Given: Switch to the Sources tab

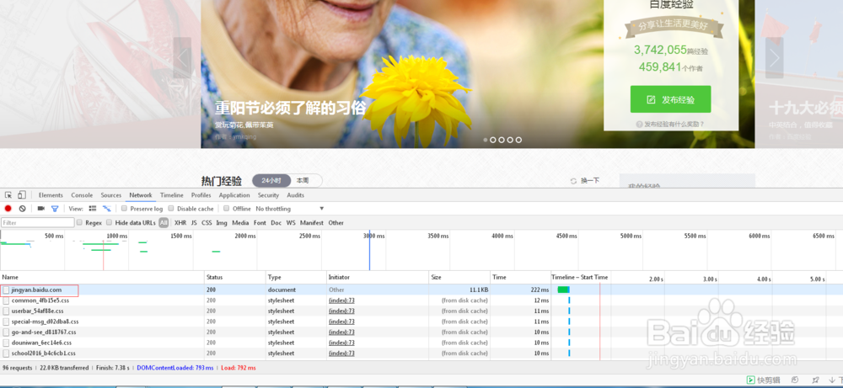Looking at the screenshot, I should click(111, 195).
